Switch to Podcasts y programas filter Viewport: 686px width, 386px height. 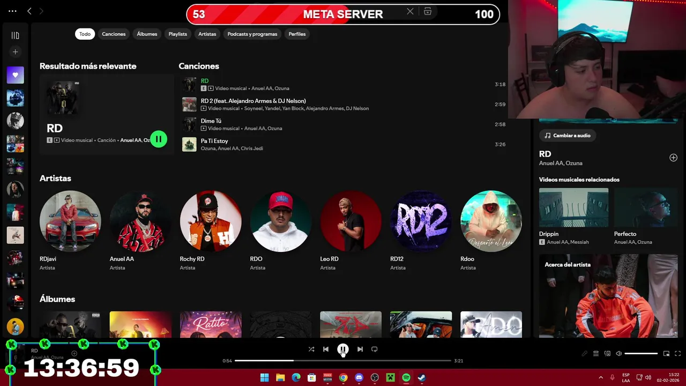point(252,34)
